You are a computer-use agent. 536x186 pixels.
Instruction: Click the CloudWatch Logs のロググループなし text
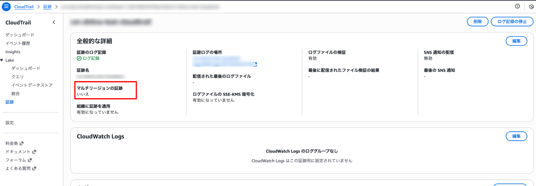click(302, 151)
